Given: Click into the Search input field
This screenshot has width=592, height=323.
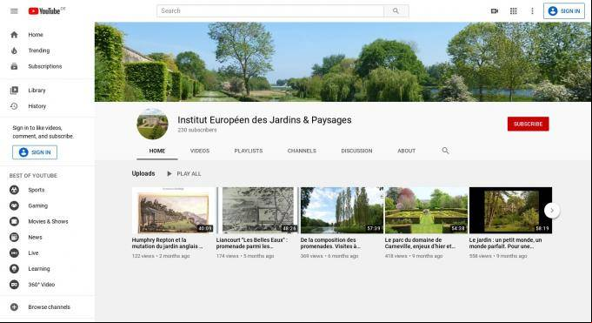Looking at the screenshot, I should click(270, 11).
